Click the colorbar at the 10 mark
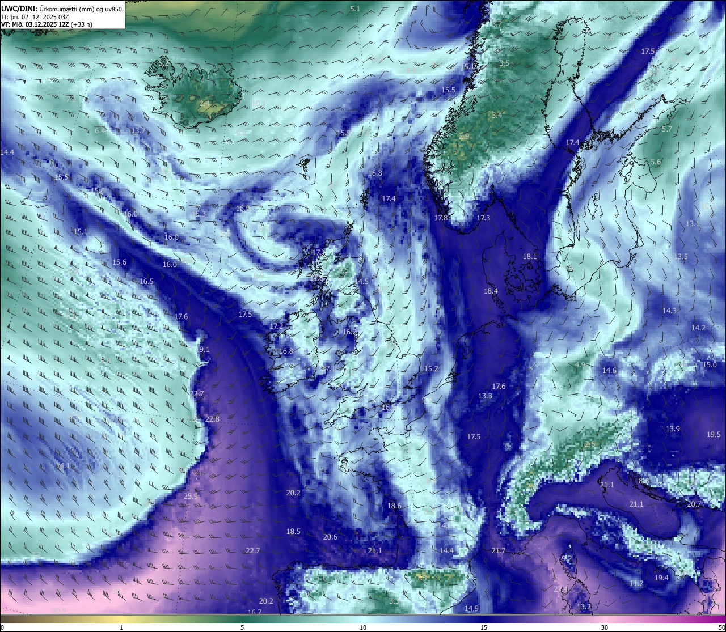This screenshot has height=632, width=726. [363, 619]
